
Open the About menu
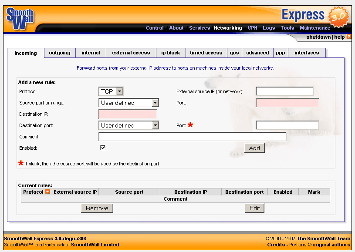pos(176,28)
